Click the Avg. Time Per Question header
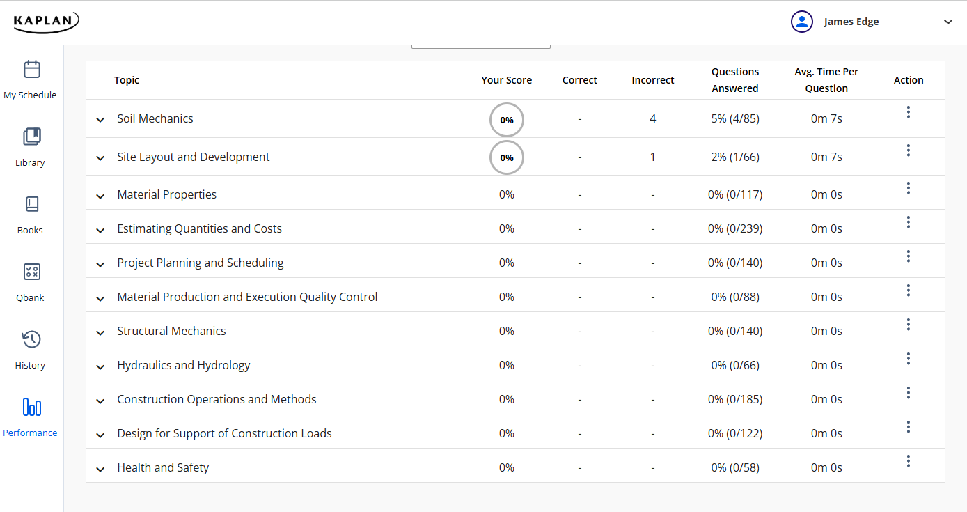 (x=826, y=80)
